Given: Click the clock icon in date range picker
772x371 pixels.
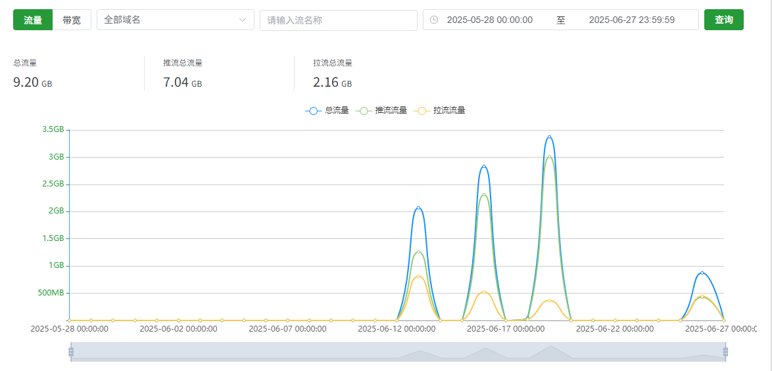Looking at the screenshot, I should coord(434,20).
